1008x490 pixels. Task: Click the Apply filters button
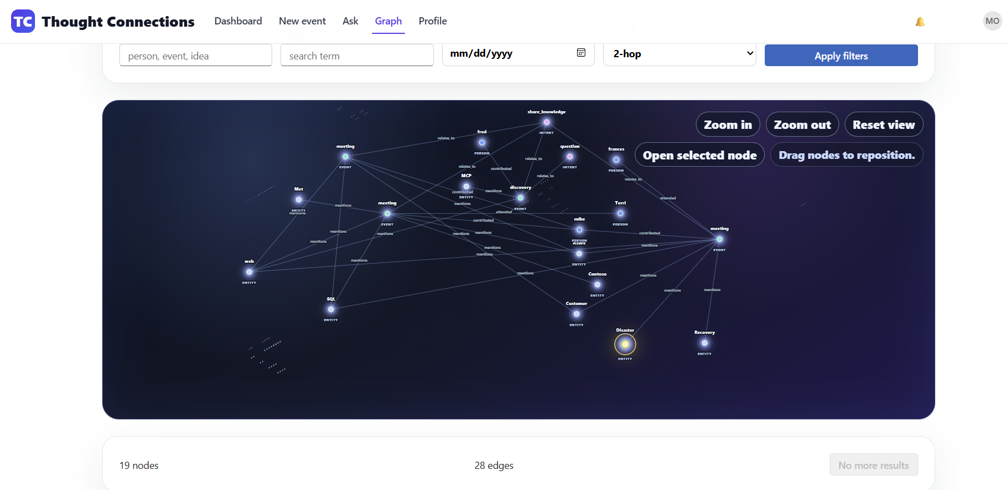(x=841, y=56)
